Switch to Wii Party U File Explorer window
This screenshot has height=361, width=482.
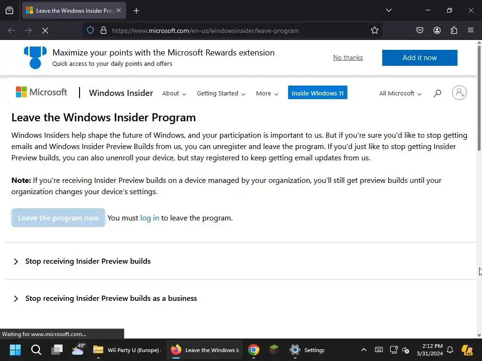click(x=127, y=350)
